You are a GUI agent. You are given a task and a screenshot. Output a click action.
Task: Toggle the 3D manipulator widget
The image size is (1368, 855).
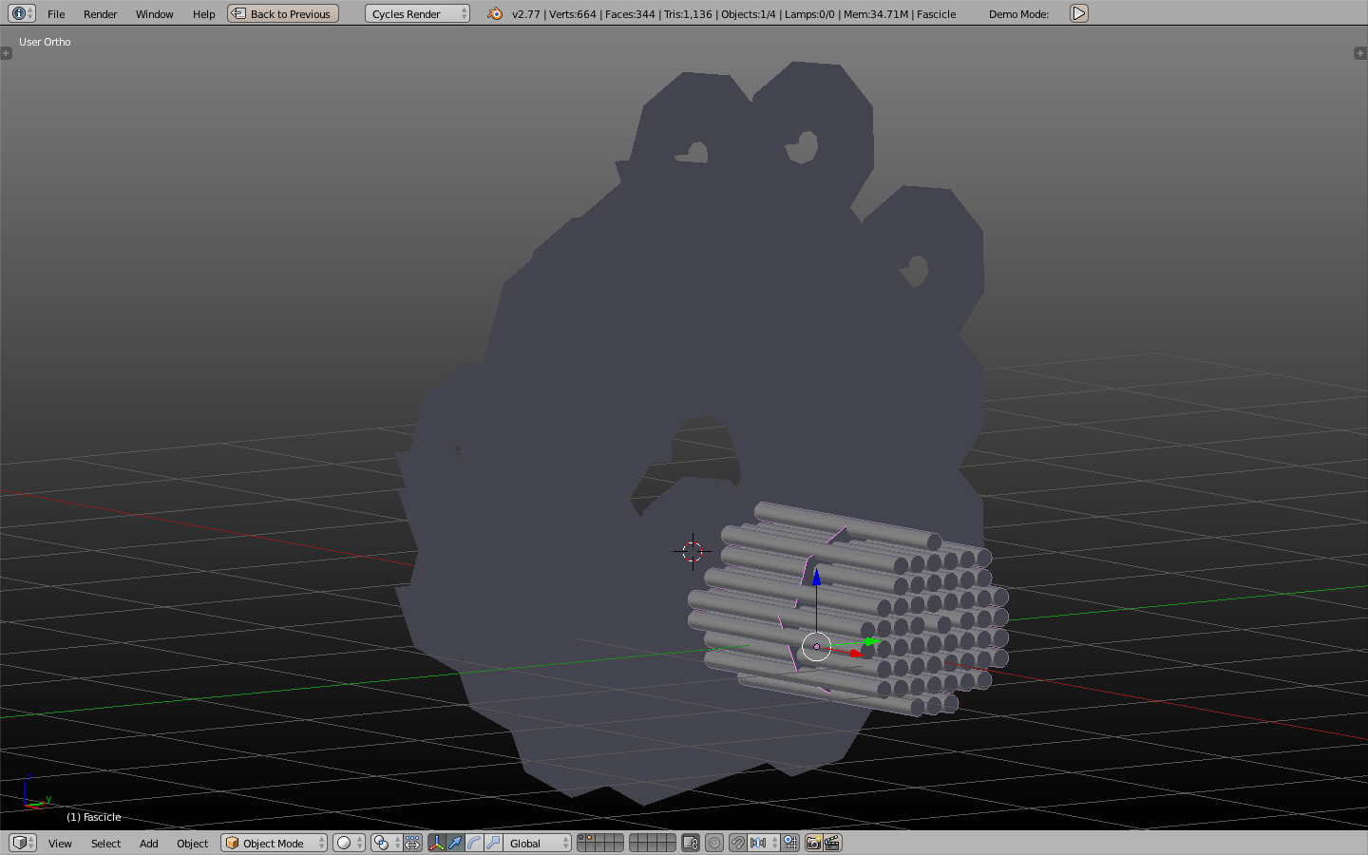(x=437, y=843)
